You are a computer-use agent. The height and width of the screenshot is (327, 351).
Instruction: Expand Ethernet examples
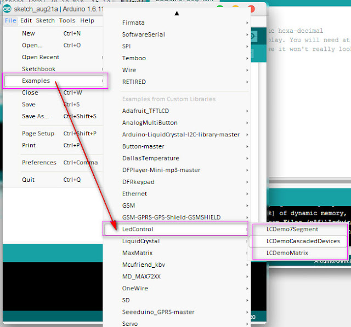click(x=177, y=194)
